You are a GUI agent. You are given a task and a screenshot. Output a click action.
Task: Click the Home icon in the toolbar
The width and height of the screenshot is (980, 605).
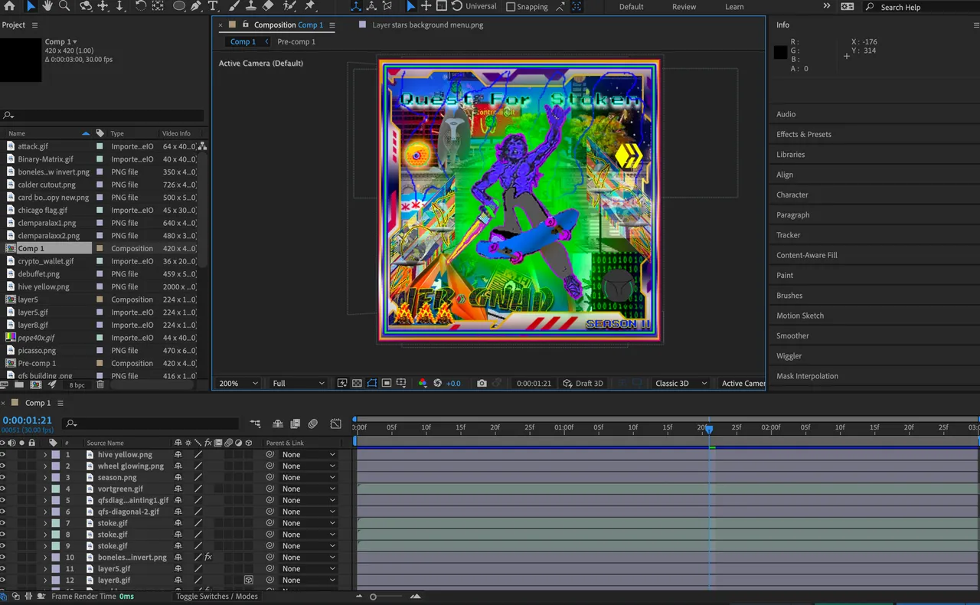pos(9,6)
